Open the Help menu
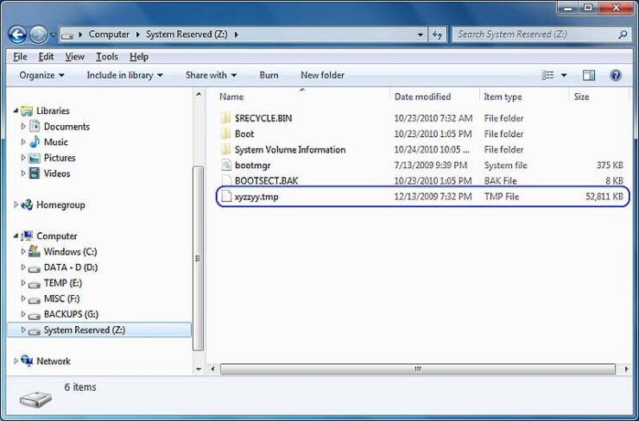The height and width of the screenshot is (421, 639). (x=139, y=57)
